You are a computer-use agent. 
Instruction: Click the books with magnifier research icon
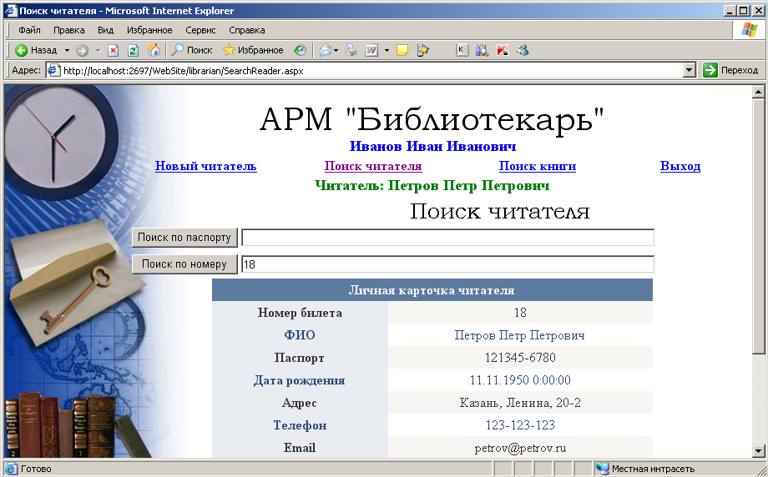click(x=482, y=50)
